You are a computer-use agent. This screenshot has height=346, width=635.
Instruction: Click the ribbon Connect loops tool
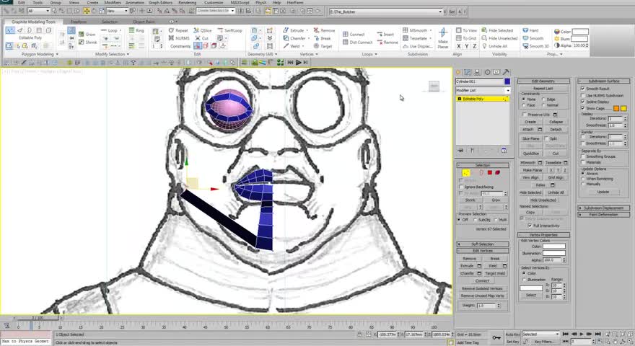[354, 35]
